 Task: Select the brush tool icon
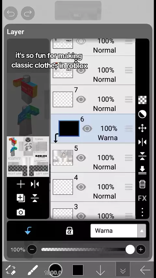coord(33,270)
